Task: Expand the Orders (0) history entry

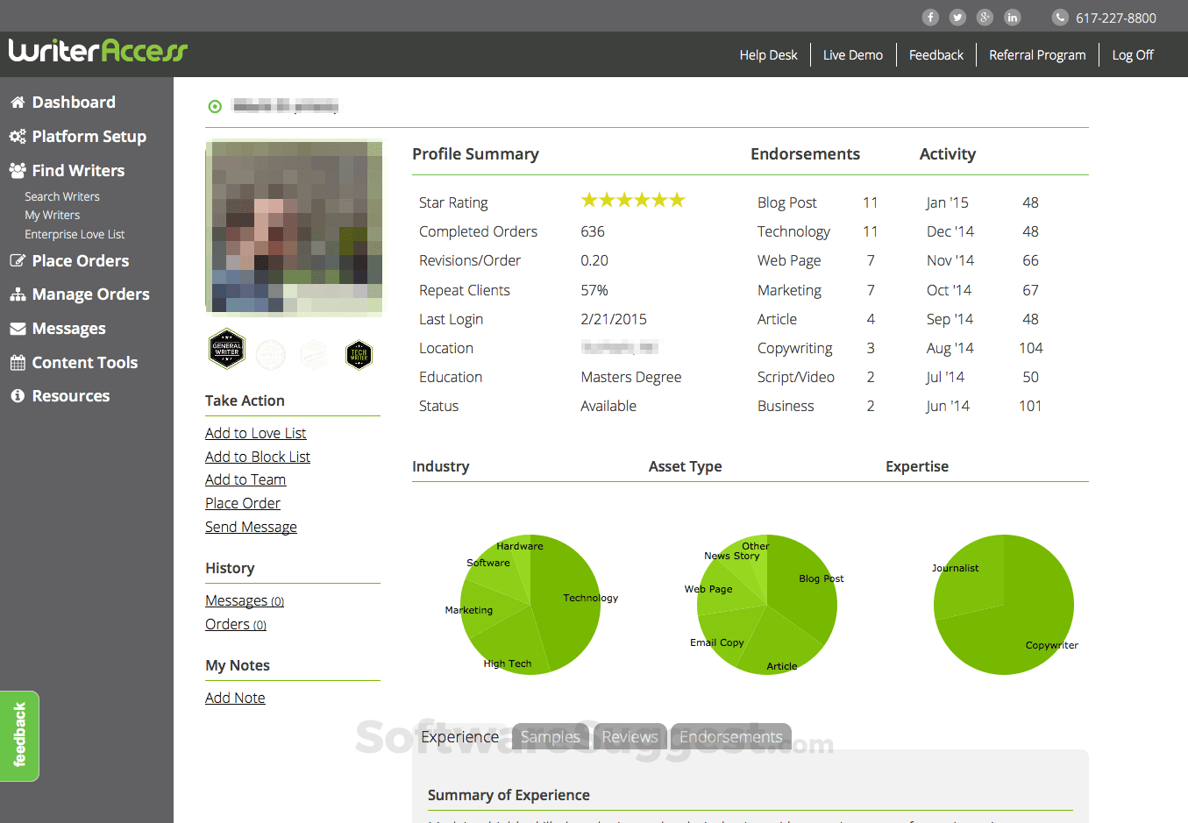Action: [x=235, y=624]
